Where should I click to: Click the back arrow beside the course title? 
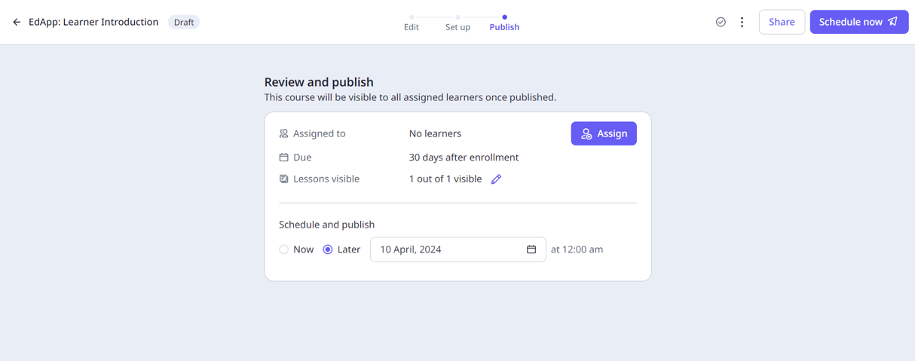(17, 23)
